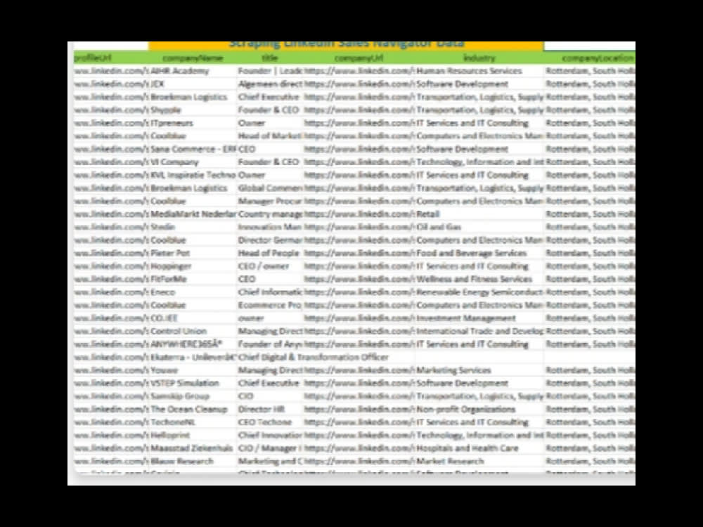Viewport: 703px width, 527px height.
Task: Click the Sana Commerce - ERF cell
Action: tap(193, 149)
